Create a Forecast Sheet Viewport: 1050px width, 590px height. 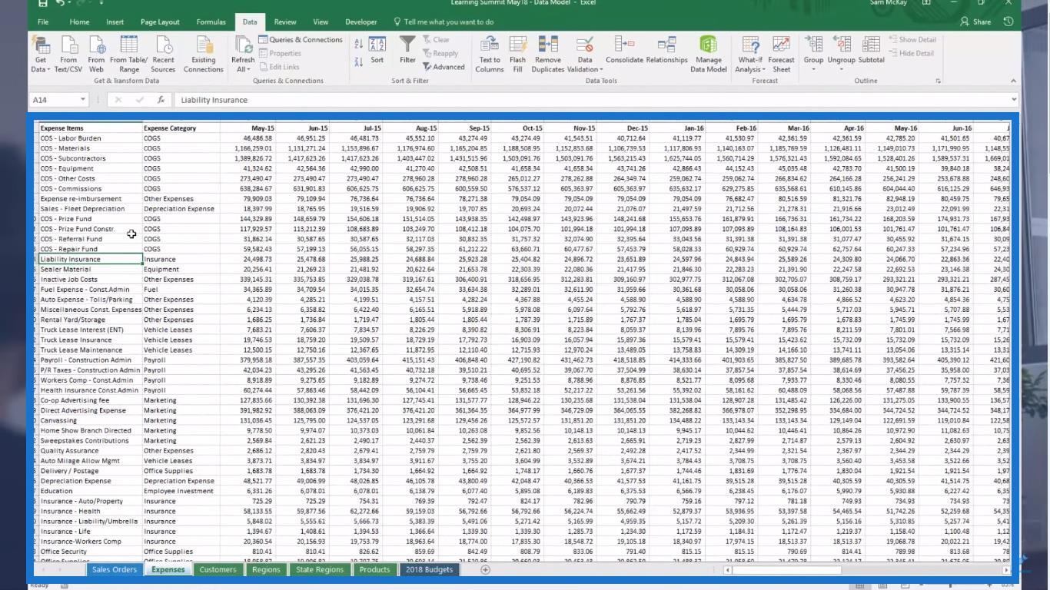pyautogui.click(x=781, y=54)
